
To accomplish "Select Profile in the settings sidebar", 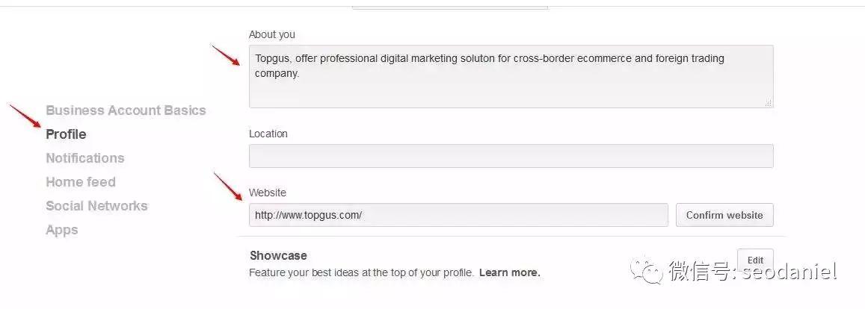I will (67, 134).
